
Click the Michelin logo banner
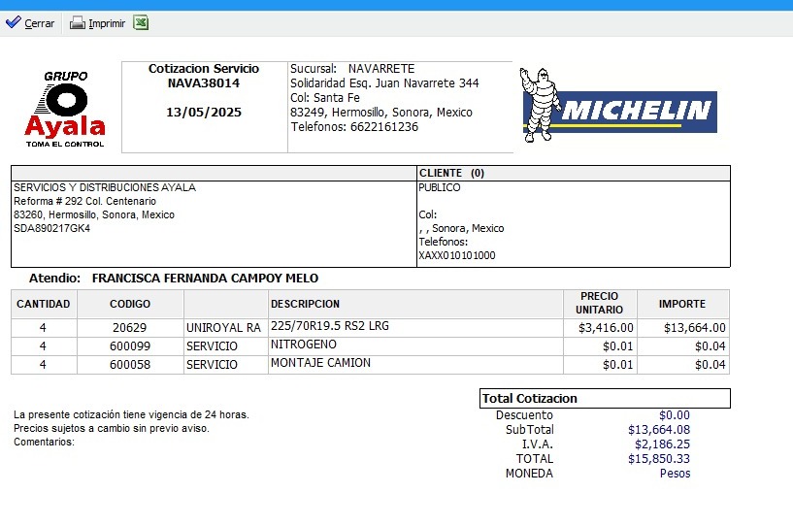(x=637, y=112)
